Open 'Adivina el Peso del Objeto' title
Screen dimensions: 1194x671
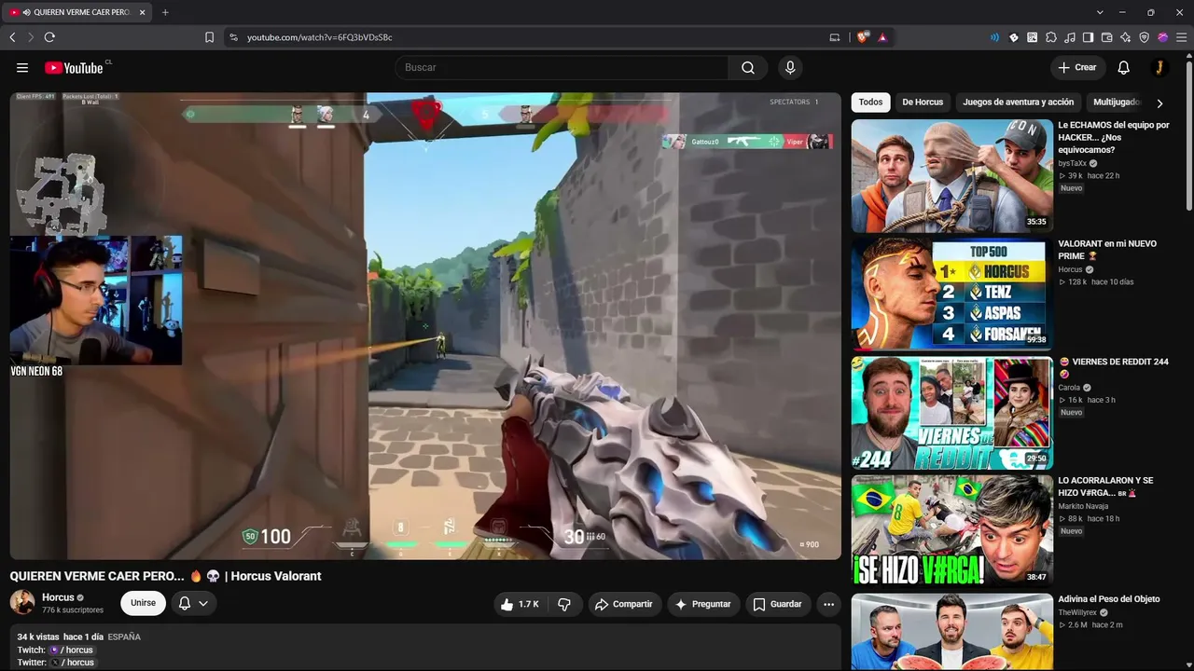pyautogui.click(x=1108, y=599)
